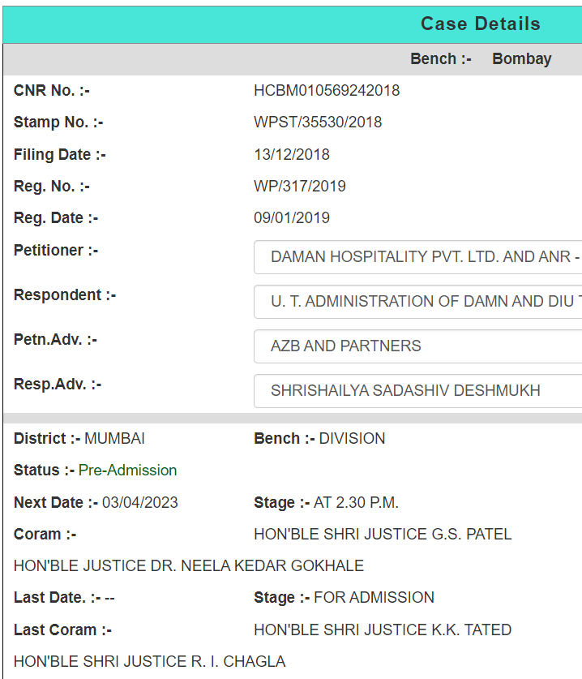Click the green Pre-Admission status text
The image size is (582, 679).
(127, 471)
